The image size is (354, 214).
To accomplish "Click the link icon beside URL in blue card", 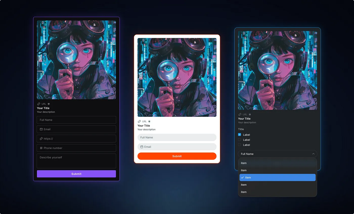I will [x=240, y=114].
